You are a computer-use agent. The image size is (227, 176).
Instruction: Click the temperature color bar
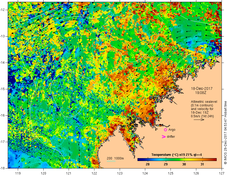coord(177,160)
